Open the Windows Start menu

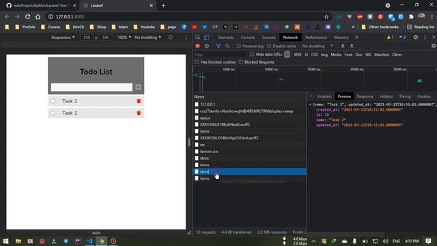(5, 241)
